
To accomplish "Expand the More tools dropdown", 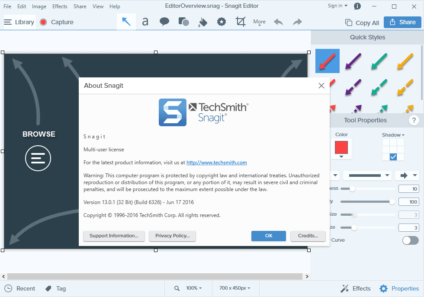I will (x=260, y=22).
